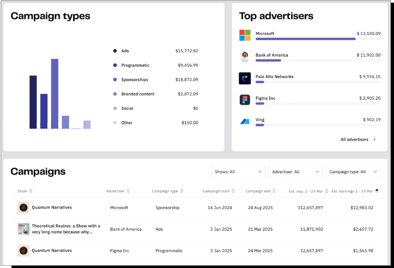Open the Shows: All dropdown
This screenshot has width=394, height=268.
(238, 172)
